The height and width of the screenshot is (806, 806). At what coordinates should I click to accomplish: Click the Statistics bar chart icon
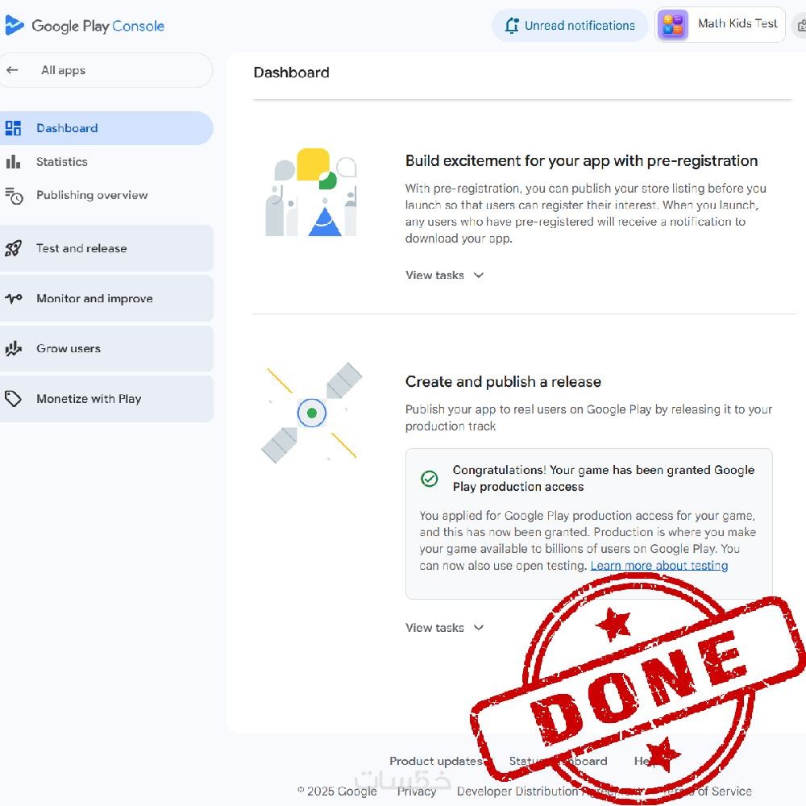pos(13,162)
